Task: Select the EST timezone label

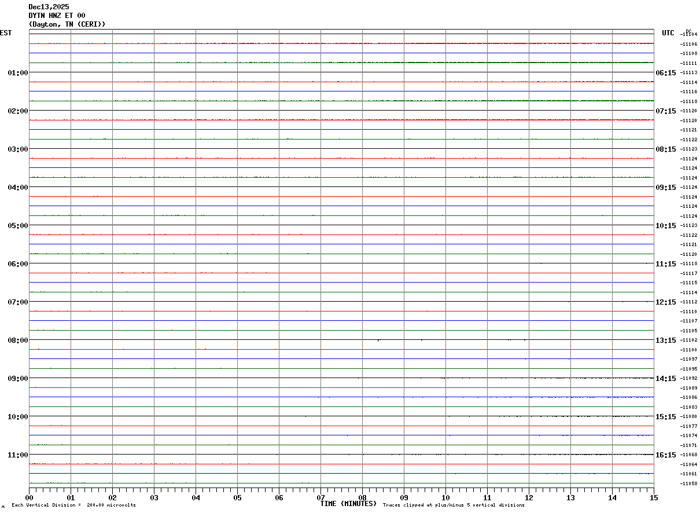Action: [x=6, y=33]
